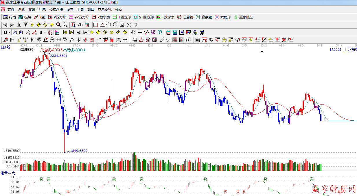Click the magnifier zoom-out icon
The image size is (357, 196).
[65, 25]
